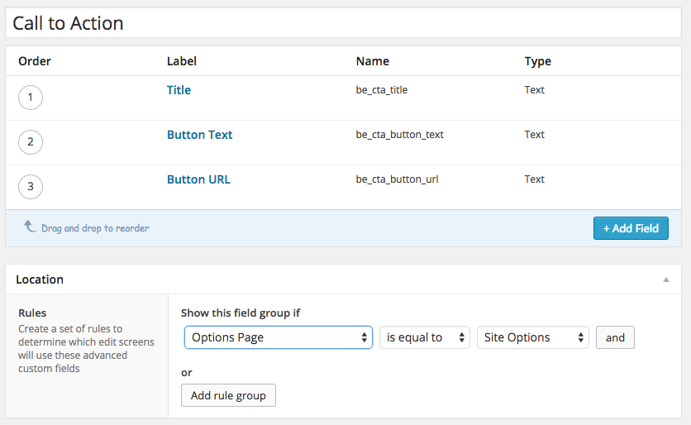This screenshot has height=425, width=691.
Task: Click the Label column header
Action: point(182,61)
